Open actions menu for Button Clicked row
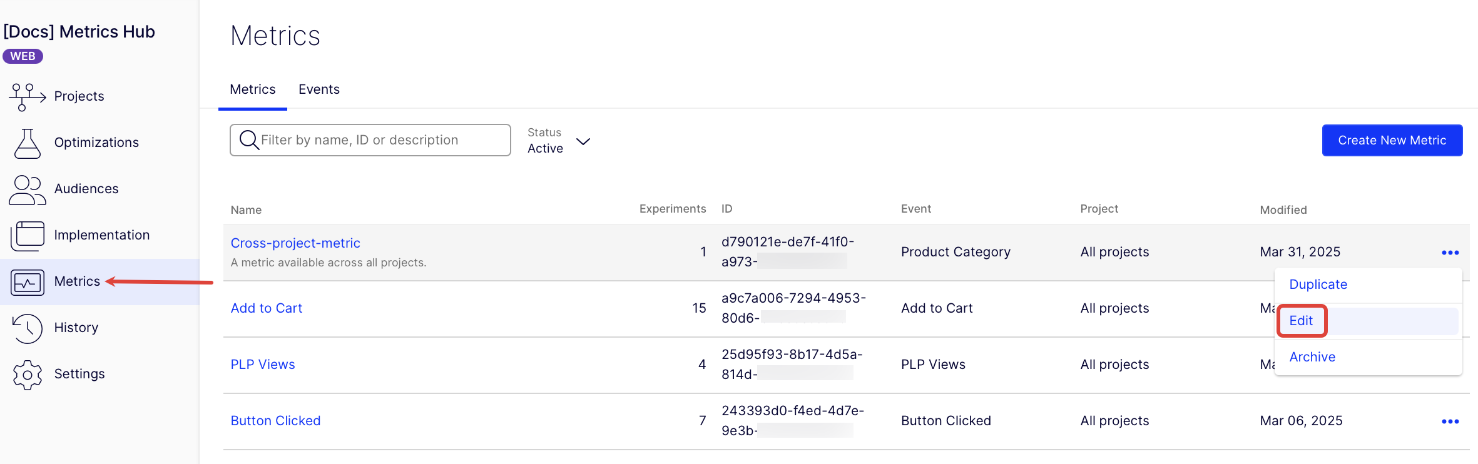 pyautogui.click(x=1450, y=421)
